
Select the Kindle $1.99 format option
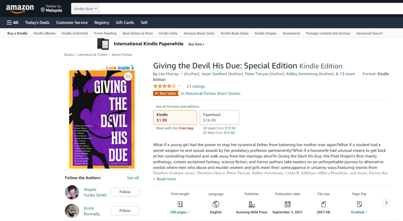175,117
